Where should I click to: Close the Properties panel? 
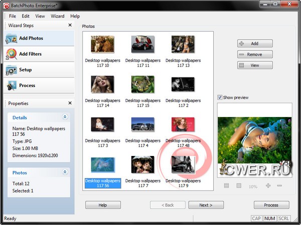pos(70,103)
